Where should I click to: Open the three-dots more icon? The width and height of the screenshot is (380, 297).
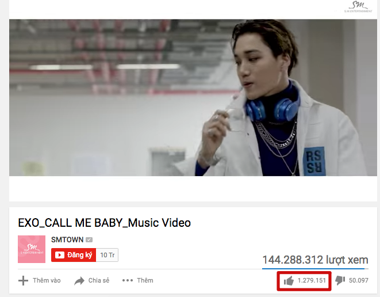coord(128,280)
